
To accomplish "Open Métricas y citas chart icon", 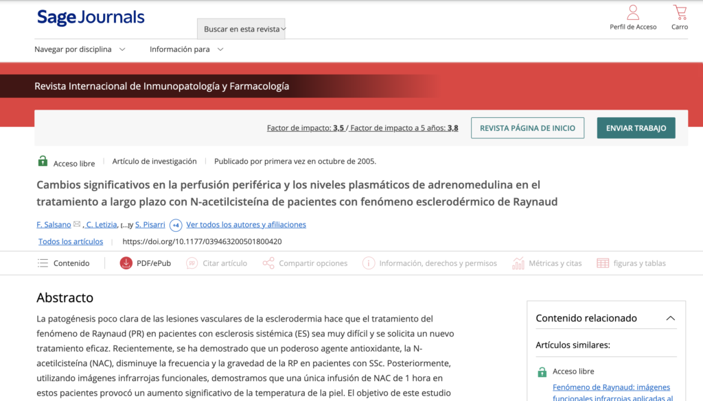I will tap(518, 263).
